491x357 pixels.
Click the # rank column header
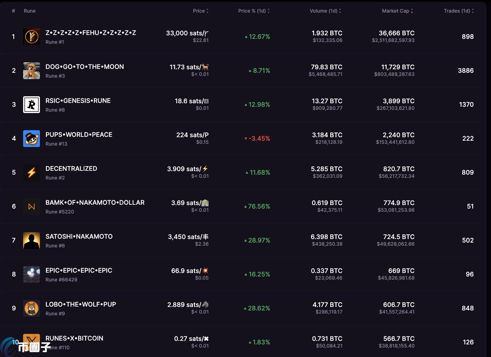click(x=13, y=11)
